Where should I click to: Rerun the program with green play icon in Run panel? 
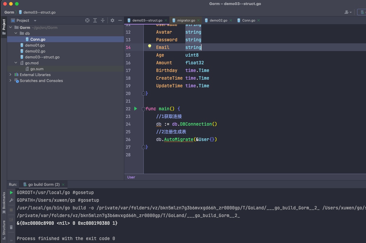pyautogui.click(x=11, y=193)
